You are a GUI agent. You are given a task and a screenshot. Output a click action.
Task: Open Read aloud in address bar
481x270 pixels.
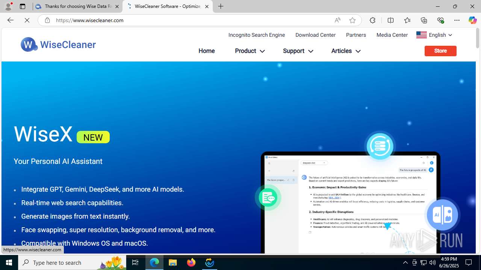(337, 20)
